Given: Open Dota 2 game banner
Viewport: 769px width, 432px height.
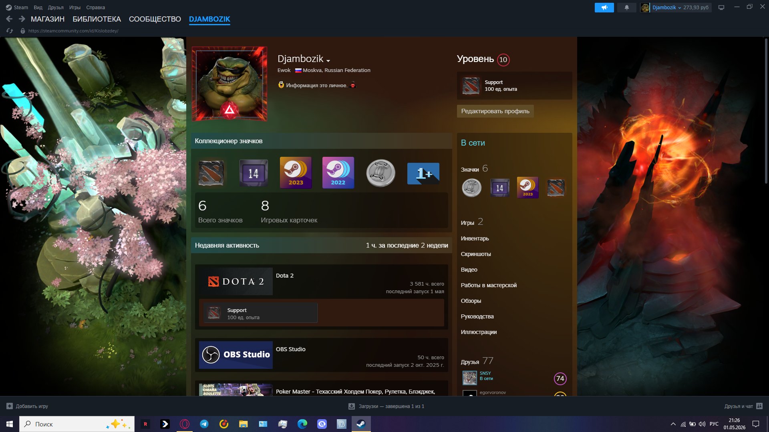Looking at the screenshot, I should click(236, 282).
